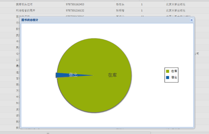Select the book title 刑法格言的展开 in background table
209x134 pixels.
(x=25, y=11)
